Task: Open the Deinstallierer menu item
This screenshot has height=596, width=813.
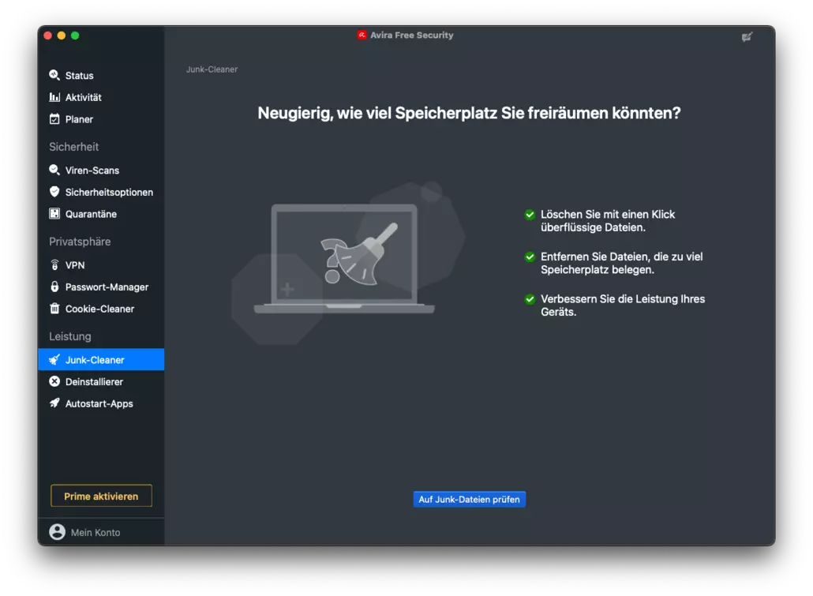Action: coord(94,381)
